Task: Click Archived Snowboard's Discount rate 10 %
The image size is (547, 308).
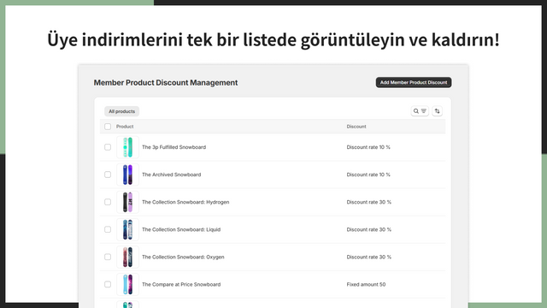Action: coord(368,175)
